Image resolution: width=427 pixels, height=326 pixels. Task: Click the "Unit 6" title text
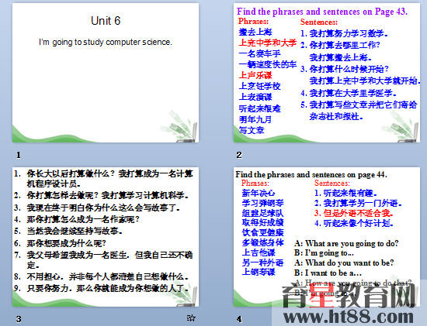pos(106,21)
